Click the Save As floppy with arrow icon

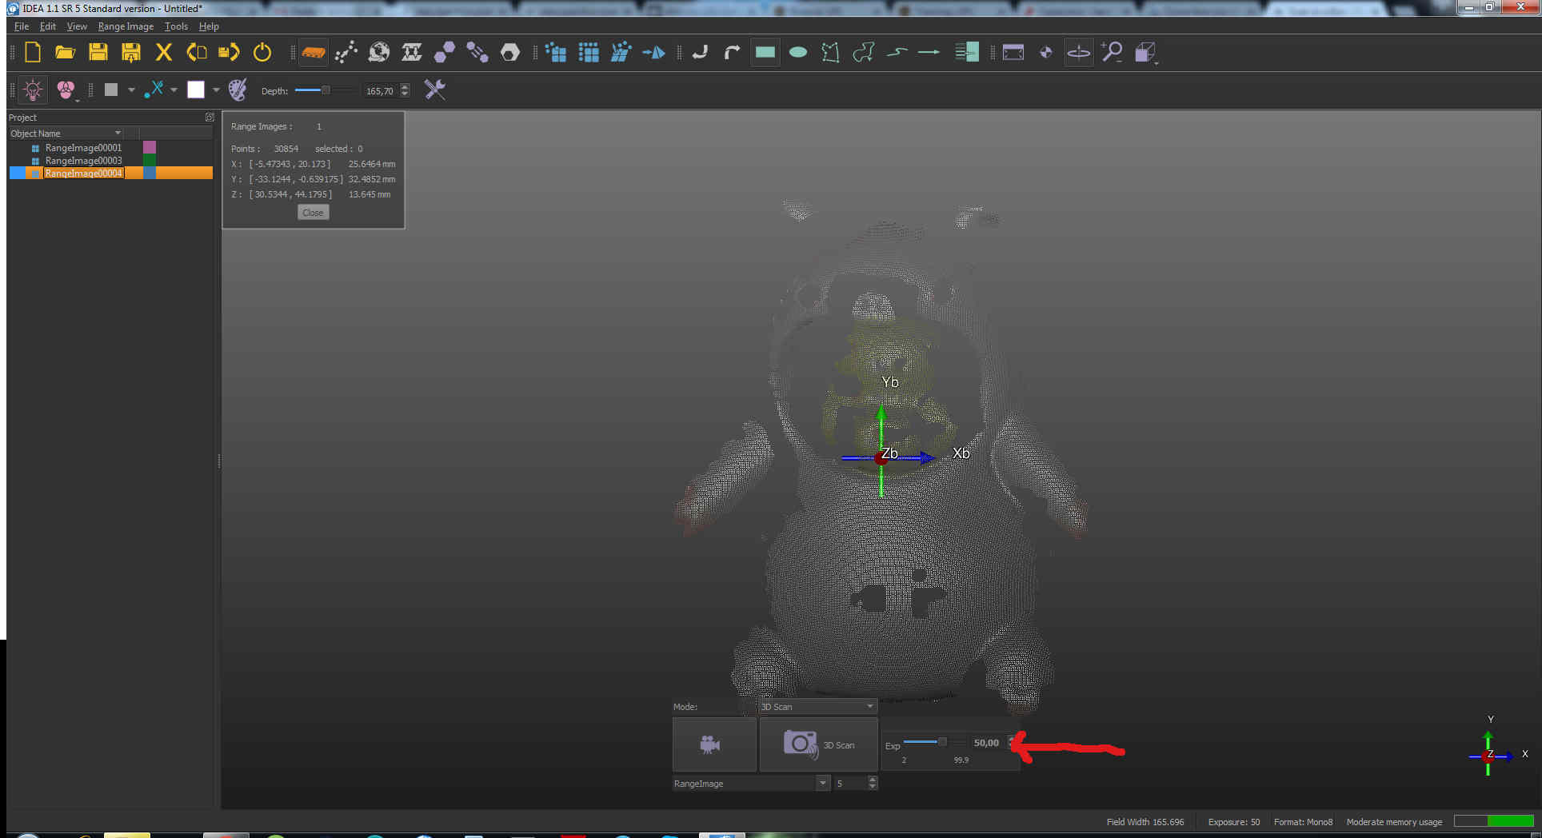(x=131, y=53)
